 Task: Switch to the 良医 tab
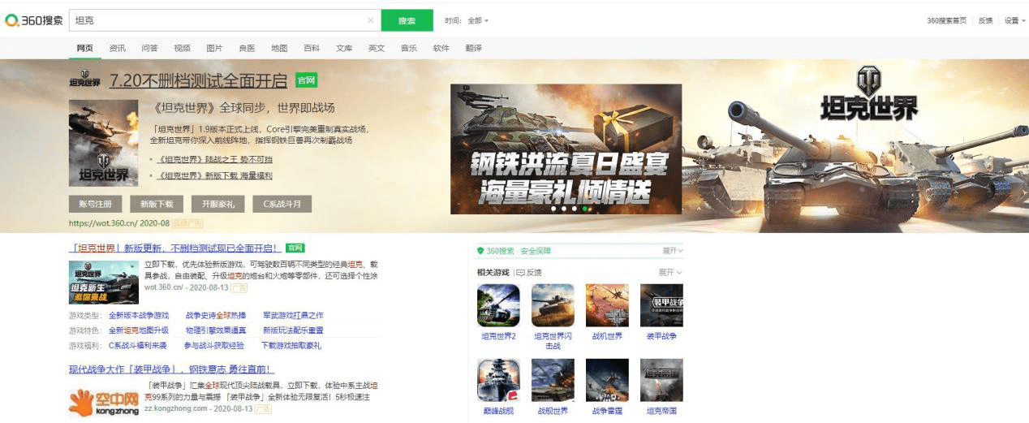point(247,48)
